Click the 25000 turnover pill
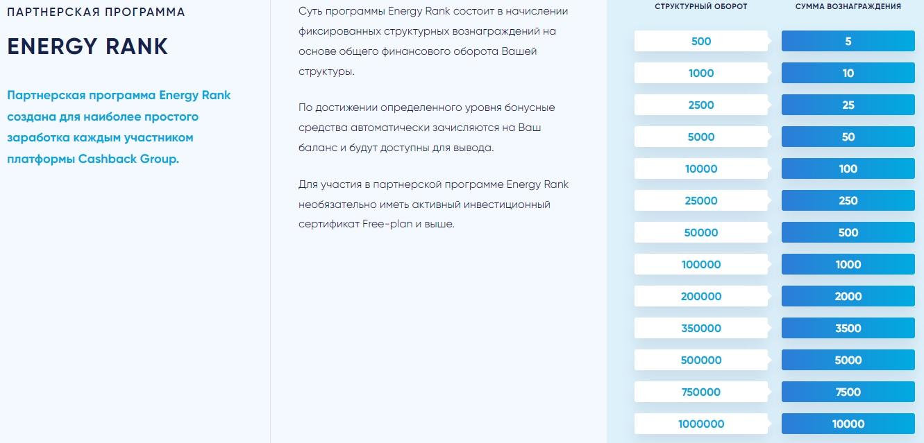The width and height of the screenshot is (924, 443). tap(701, 200)
